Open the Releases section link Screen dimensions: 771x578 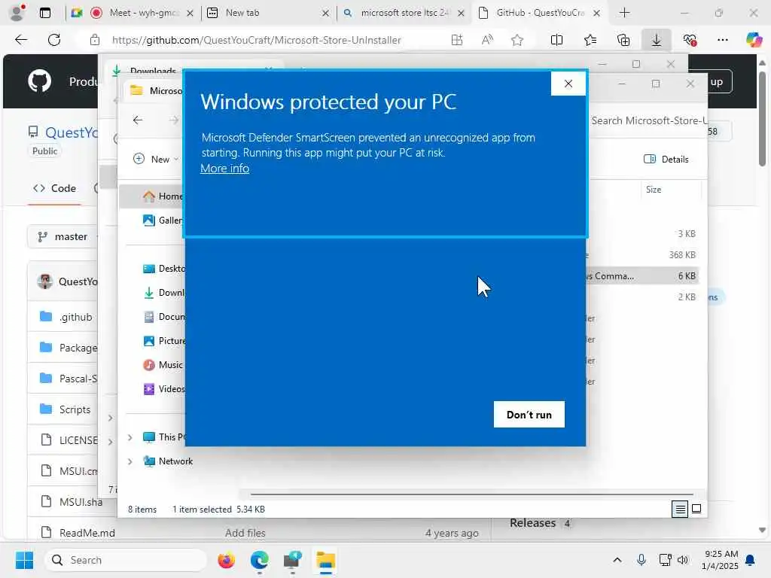pos(532,523)
